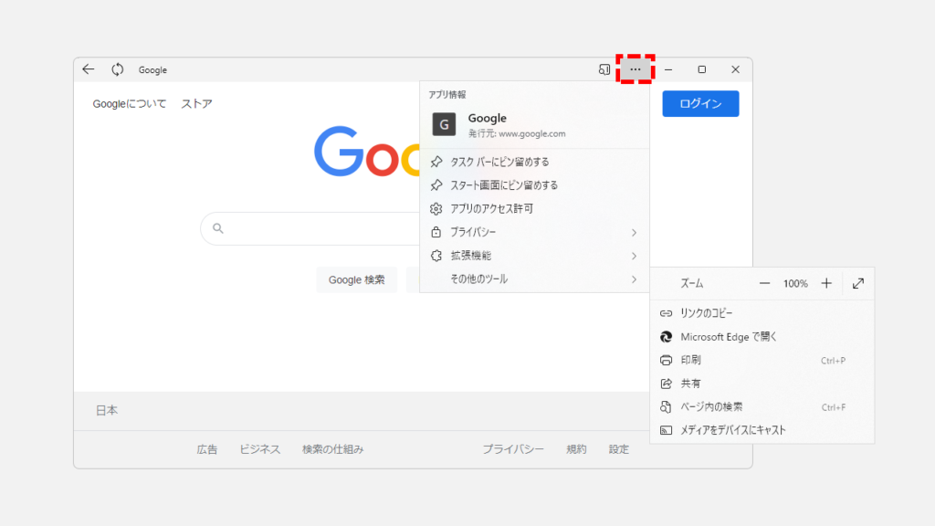The image size is (935, 526).
Task: Expand the その他のツール submenu arrow
Action: coord(634,279)
